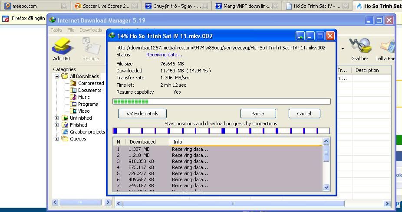Expand the Finished tree node
Screen dimensions: 402x212
57,125
